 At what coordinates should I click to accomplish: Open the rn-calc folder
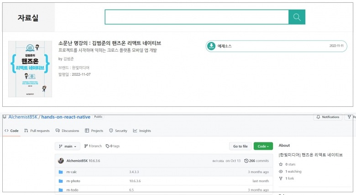pos(72,172)
